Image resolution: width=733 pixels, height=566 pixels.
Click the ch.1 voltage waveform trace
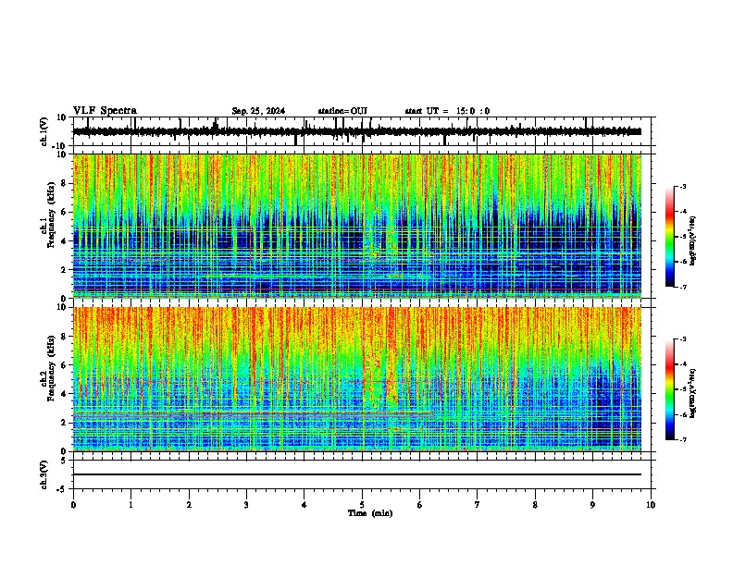click(x=357, y=131)
